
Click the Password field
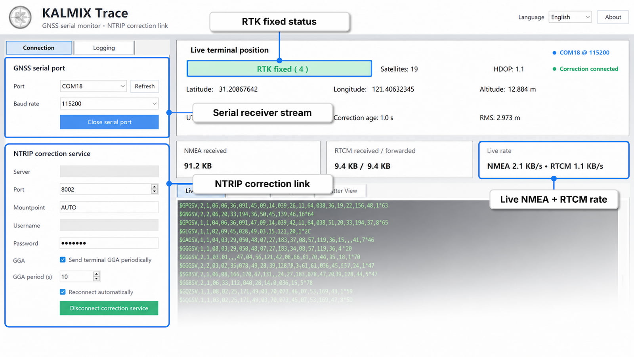click(x=109, y=243)
